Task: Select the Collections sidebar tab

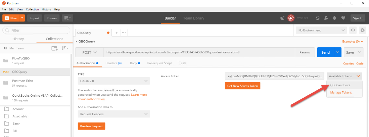Action: click(x=54, y=39)
